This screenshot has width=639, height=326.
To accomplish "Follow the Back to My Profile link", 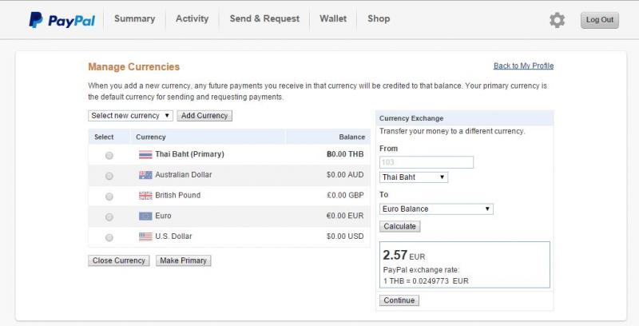I will pos(523,66).
